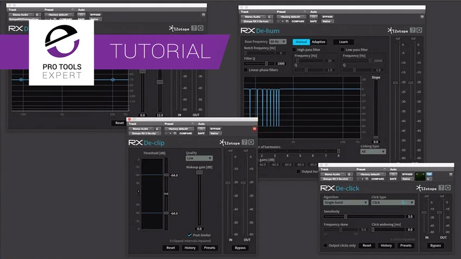461x259 pixels.
Task: Open help in the De-click window
Action: coord(441,187)
